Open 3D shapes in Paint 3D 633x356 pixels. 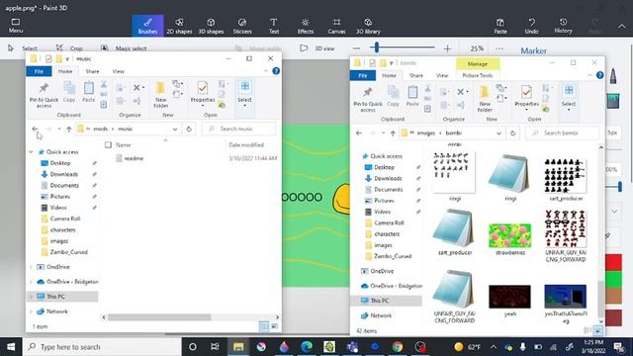[x=211, y=26]
